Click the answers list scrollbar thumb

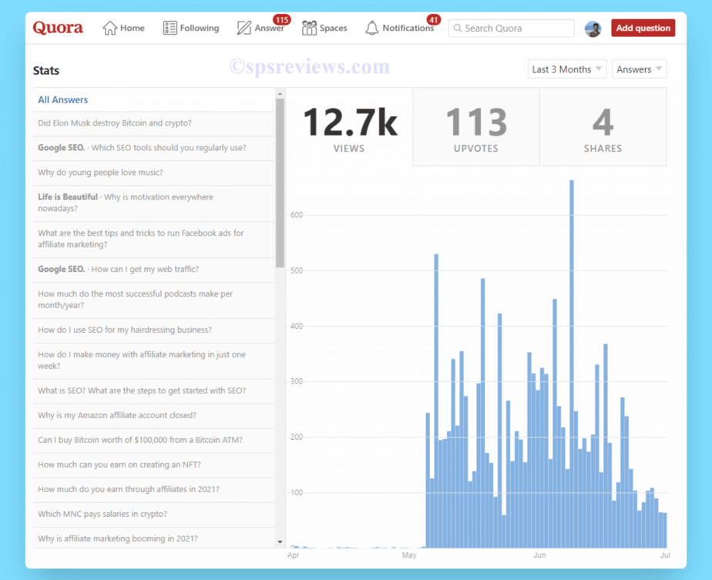click(x=280, y=183)
